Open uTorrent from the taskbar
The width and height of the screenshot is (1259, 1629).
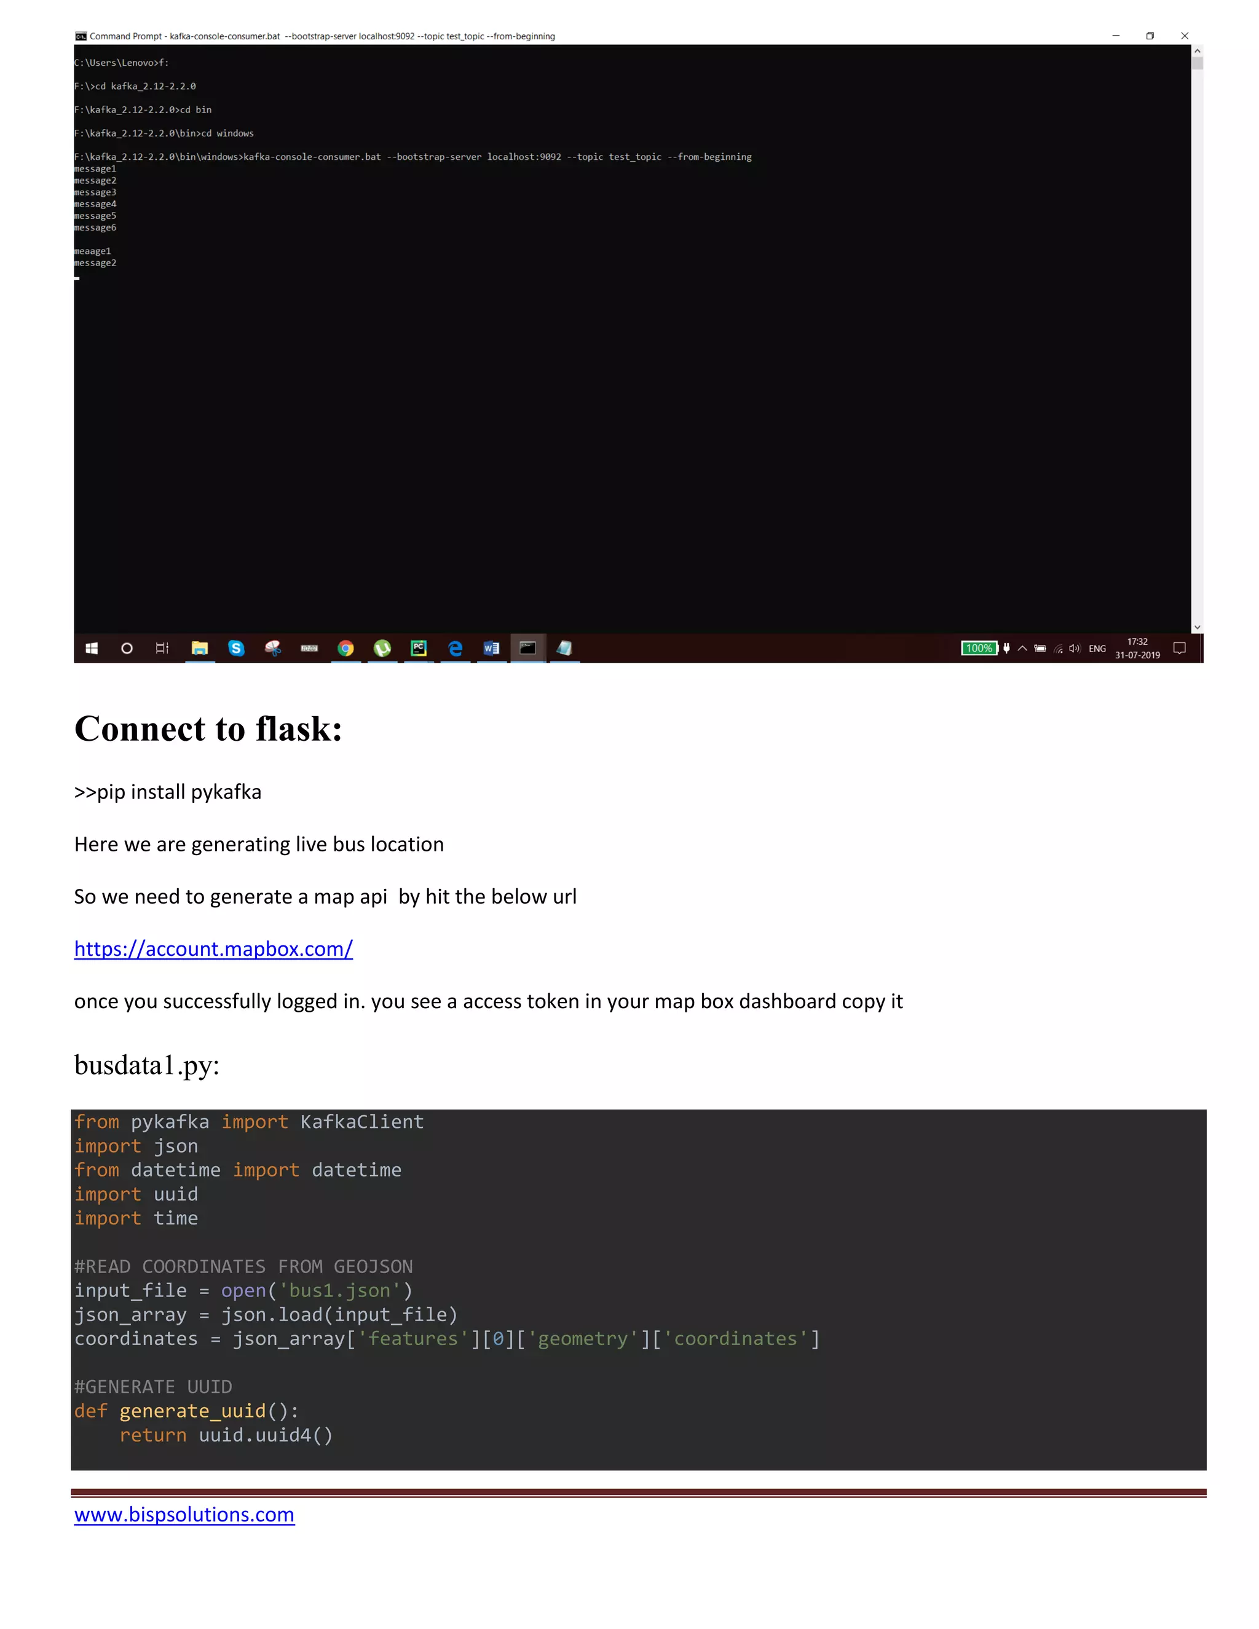[382, 648]
